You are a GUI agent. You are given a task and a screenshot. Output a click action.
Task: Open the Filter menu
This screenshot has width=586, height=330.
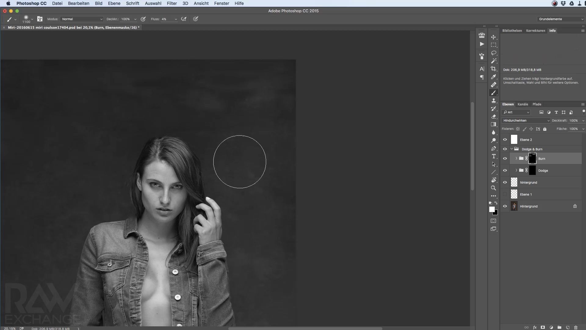[172, 3]
